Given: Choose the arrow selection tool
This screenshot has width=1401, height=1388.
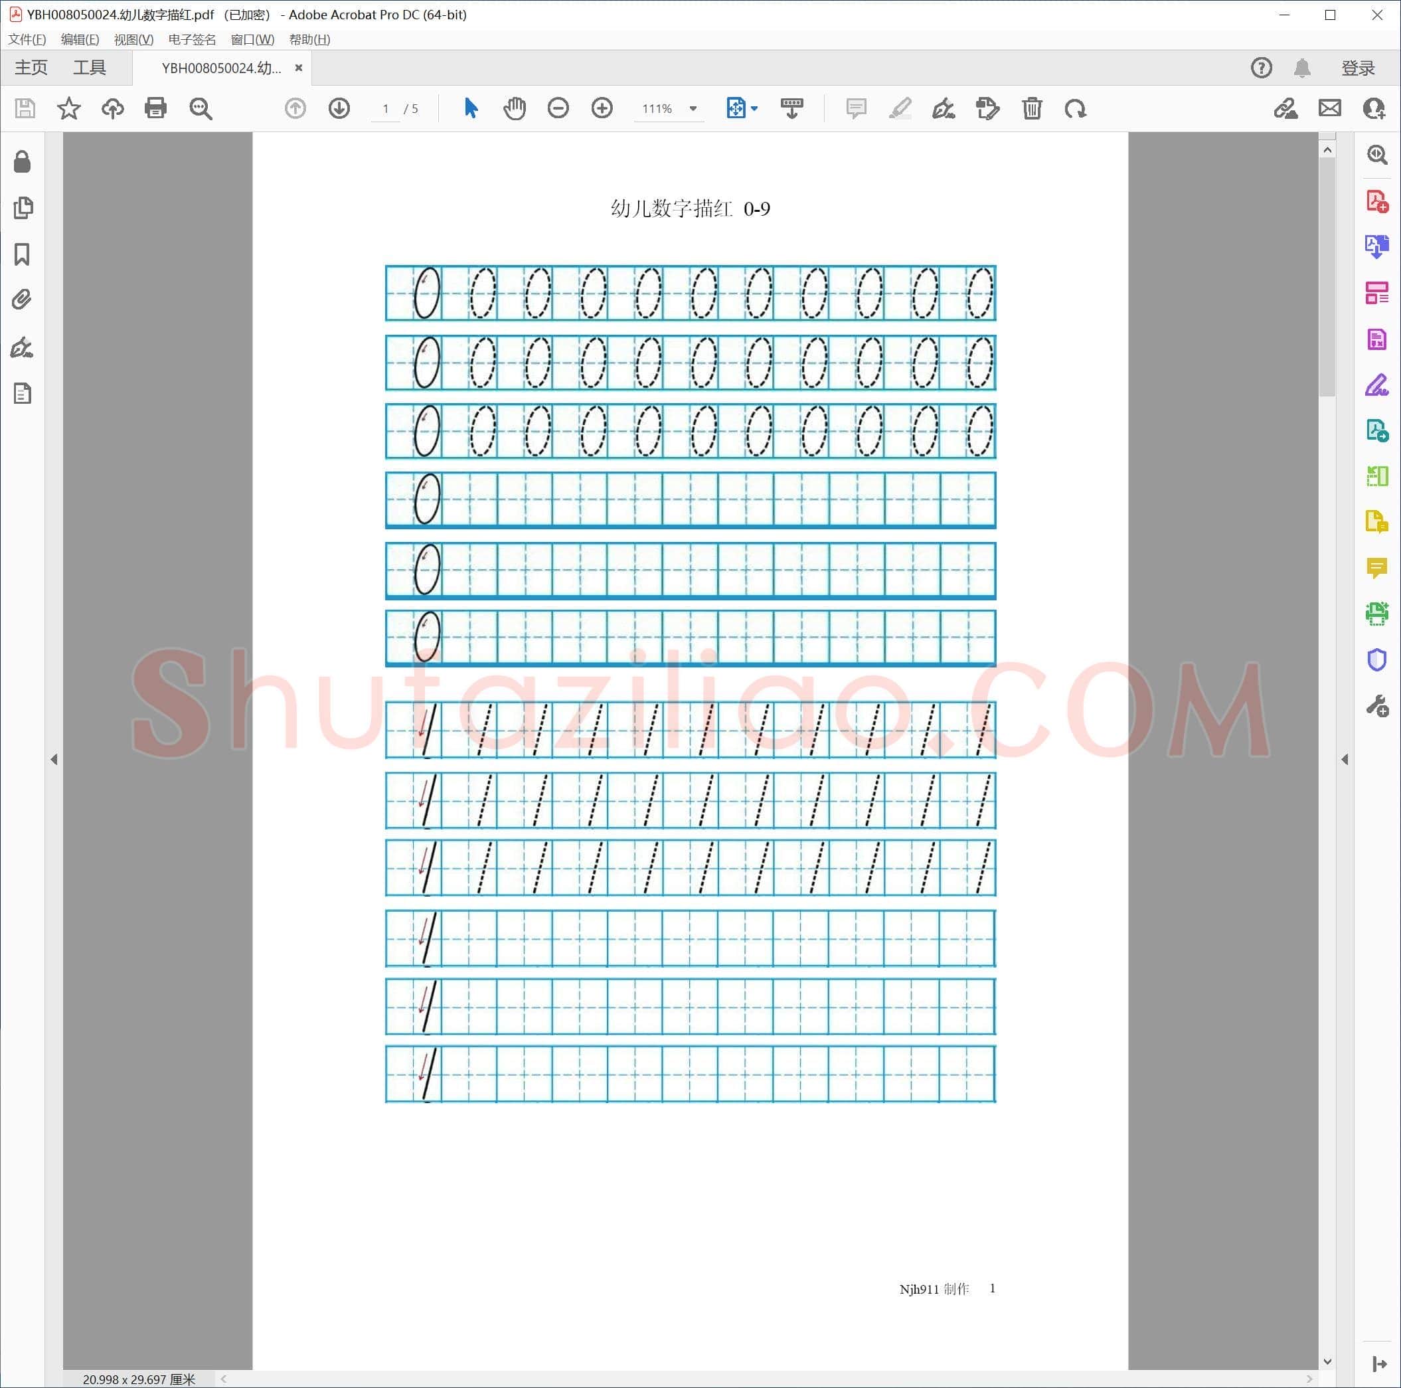Looking at the screenshot, I should click(471, 109).
